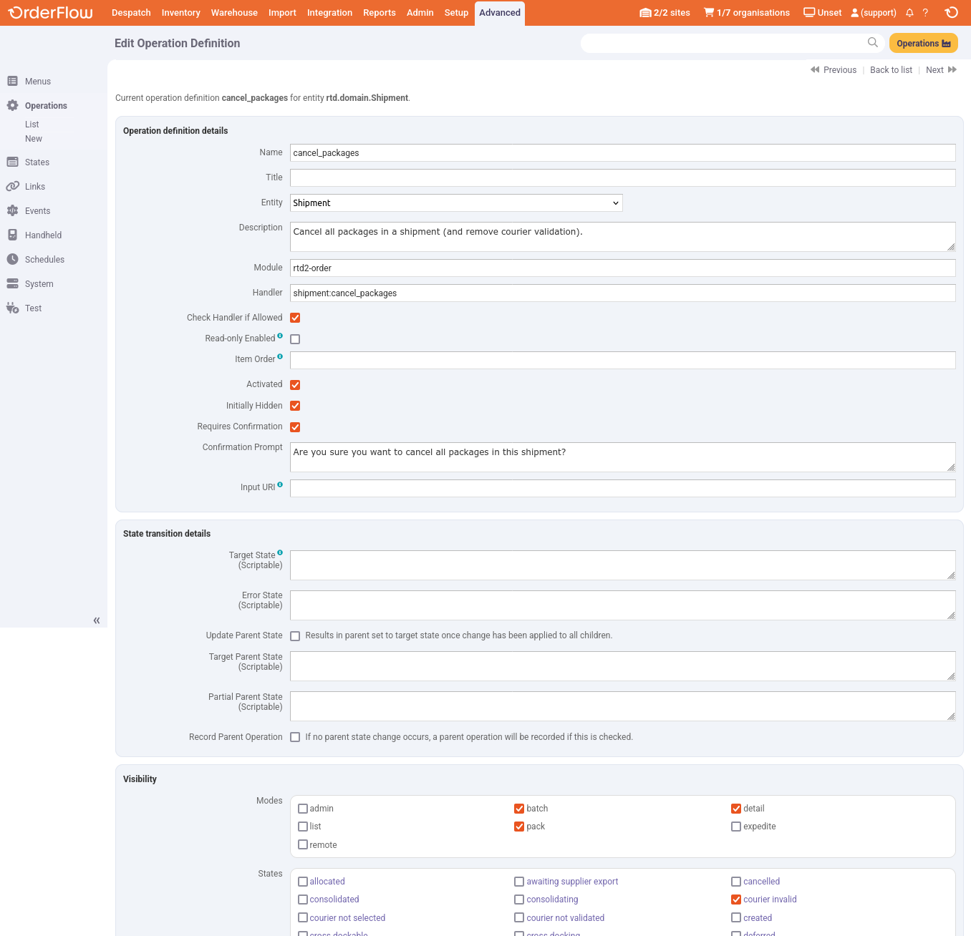
Task: Open the Entity dropdown showing Shipment
Action: pos(456,203)
